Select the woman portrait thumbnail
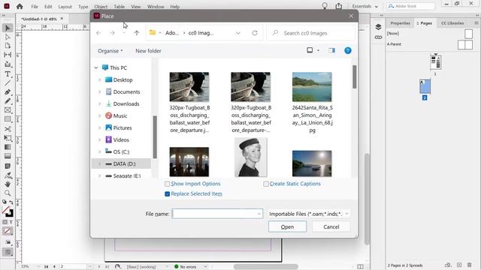Image resolution: width=481 pixels, height=270 pixels. coord(251,157)
